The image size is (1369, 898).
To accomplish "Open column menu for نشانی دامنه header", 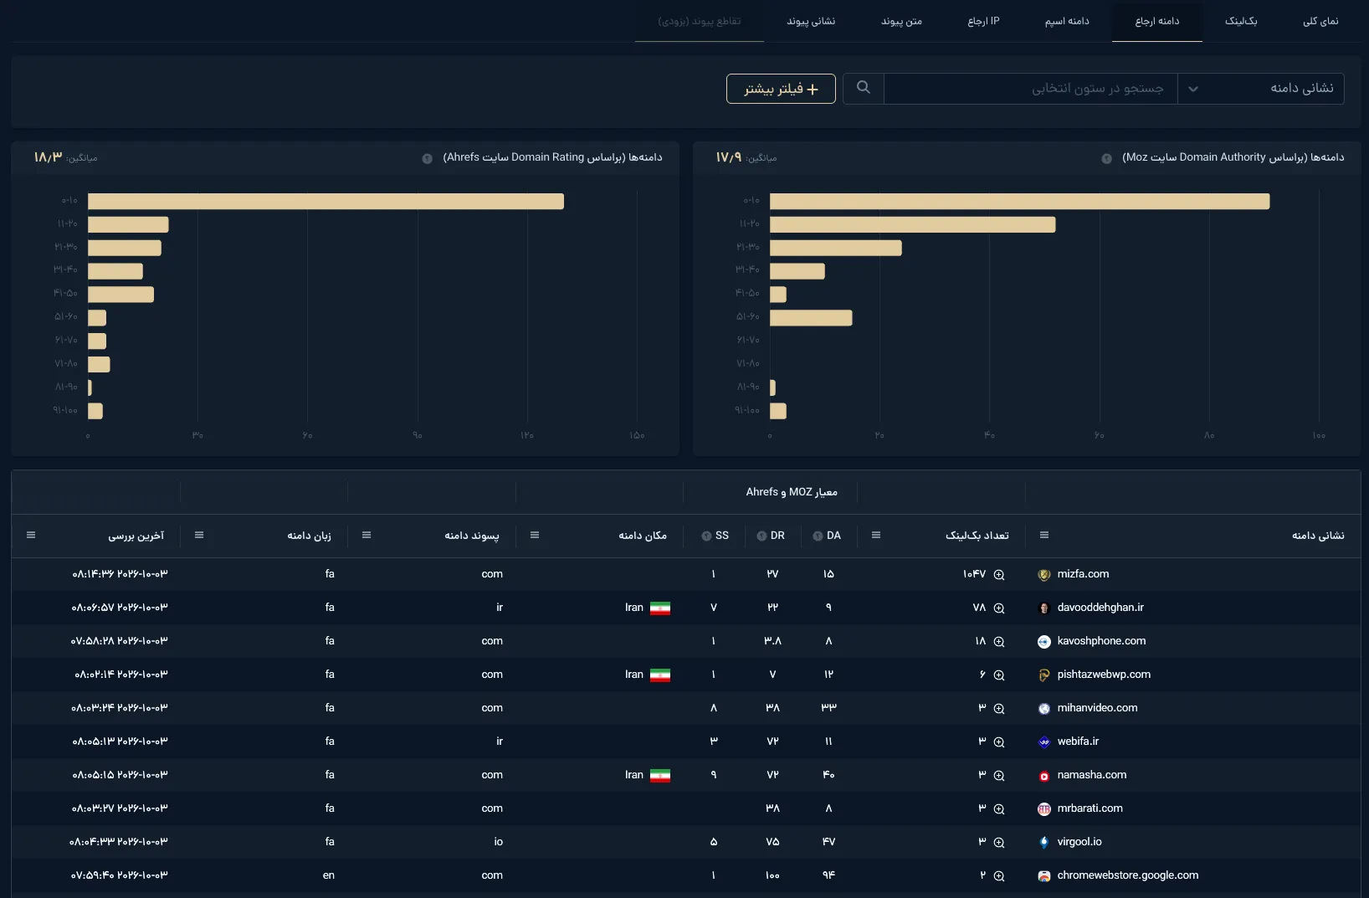I will point(1043,536).
